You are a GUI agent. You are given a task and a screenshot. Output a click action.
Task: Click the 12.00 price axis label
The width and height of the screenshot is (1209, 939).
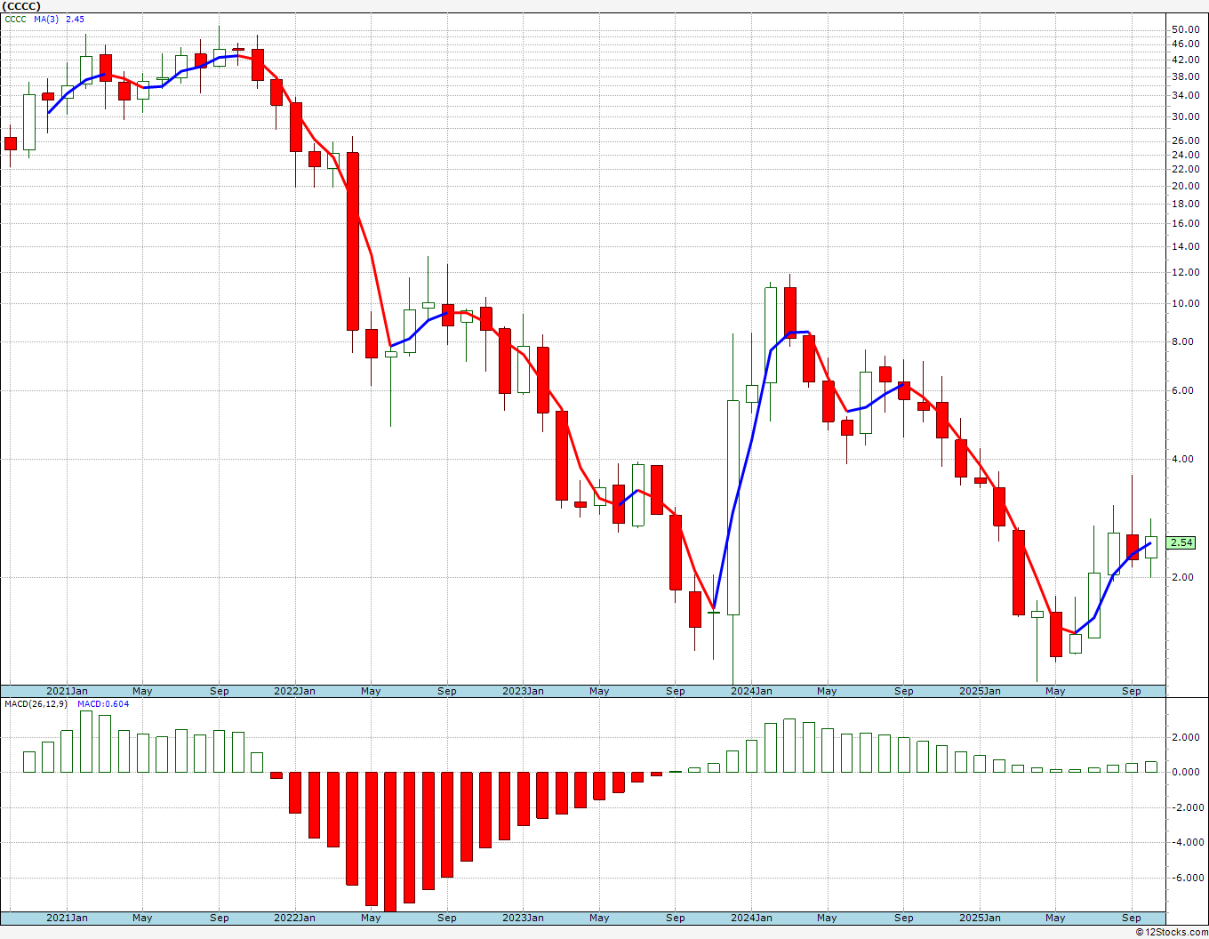1186,273
